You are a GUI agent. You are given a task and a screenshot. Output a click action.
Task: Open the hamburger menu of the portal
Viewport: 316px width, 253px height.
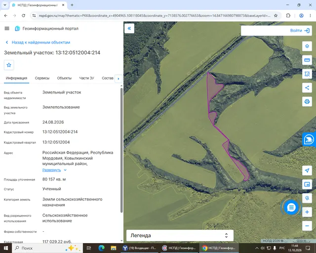pos(7,29)
